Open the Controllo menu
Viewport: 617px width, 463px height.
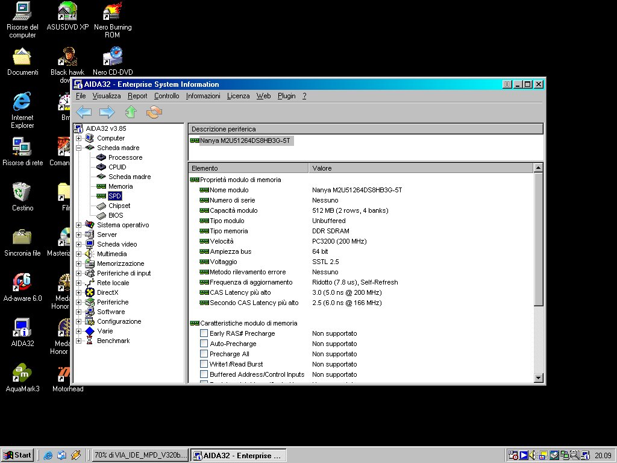point(166,96)
